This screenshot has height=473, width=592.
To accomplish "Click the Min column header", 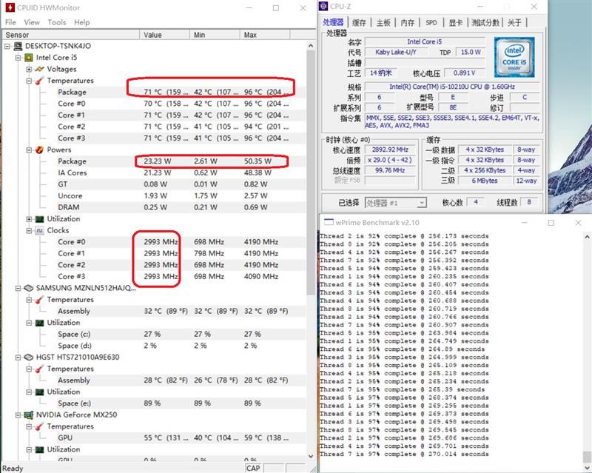I will (x=215, y=35).
